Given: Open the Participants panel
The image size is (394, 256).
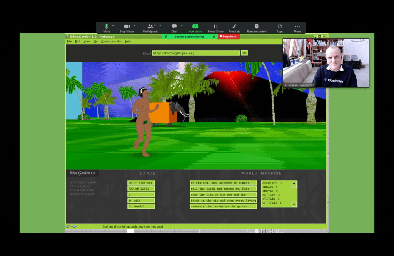Looking at the screenshot, I should 150,27.
